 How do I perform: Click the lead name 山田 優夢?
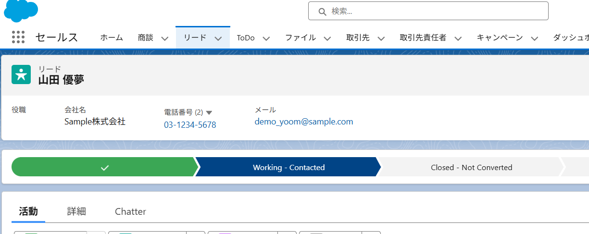pyautogui.click(x=61, y=80)
